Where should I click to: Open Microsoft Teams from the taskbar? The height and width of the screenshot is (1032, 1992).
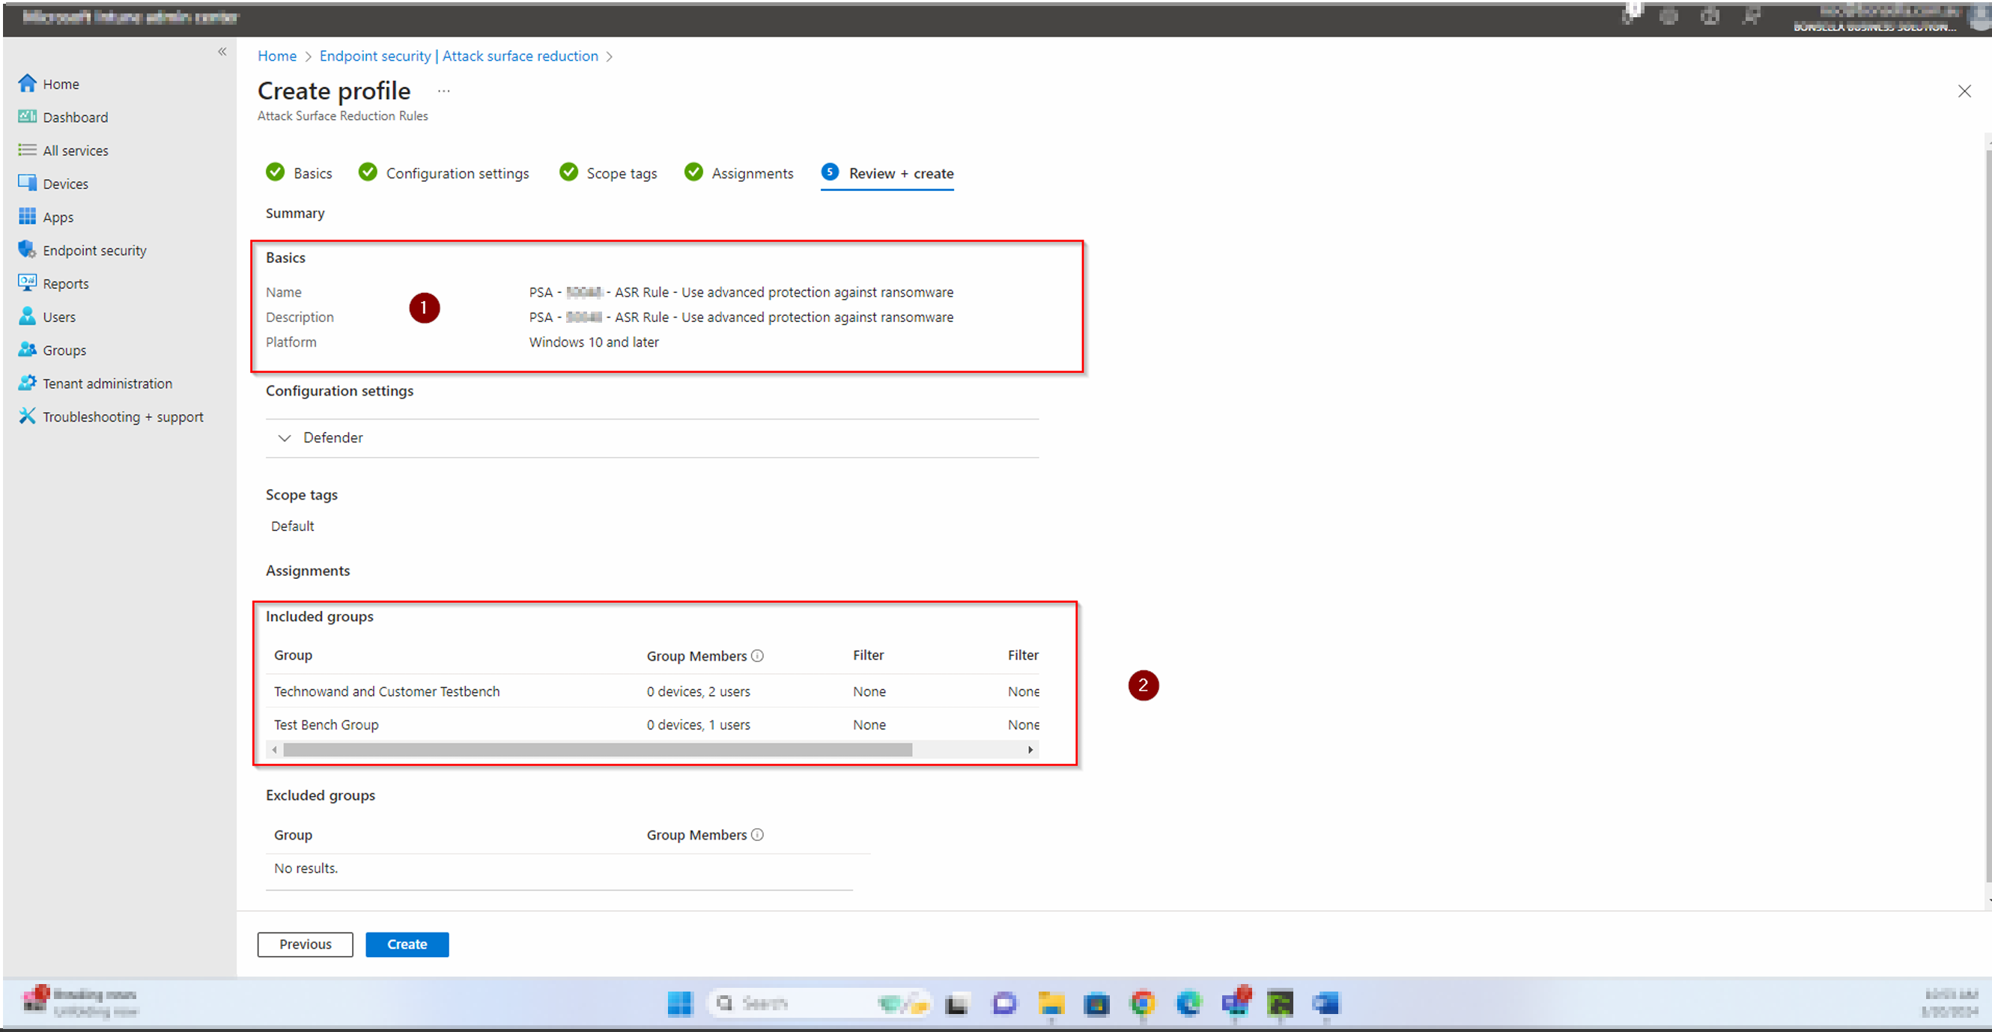tap(1235, 1002)
